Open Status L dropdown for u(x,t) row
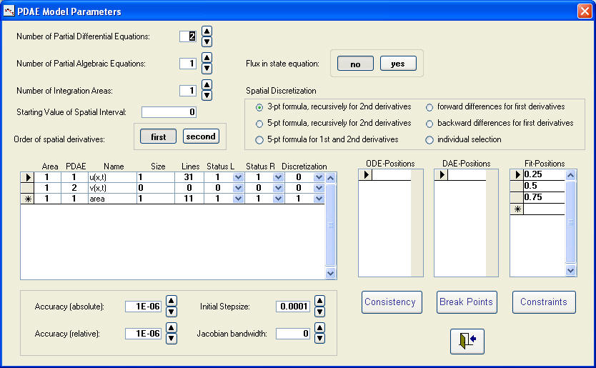 tap(238, 177)
